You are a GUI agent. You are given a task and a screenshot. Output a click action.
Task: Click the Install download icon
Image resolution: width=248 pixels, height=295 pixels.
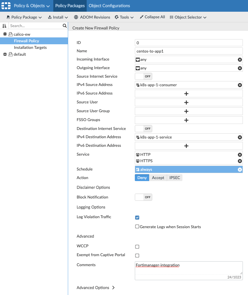click(50, 17)
